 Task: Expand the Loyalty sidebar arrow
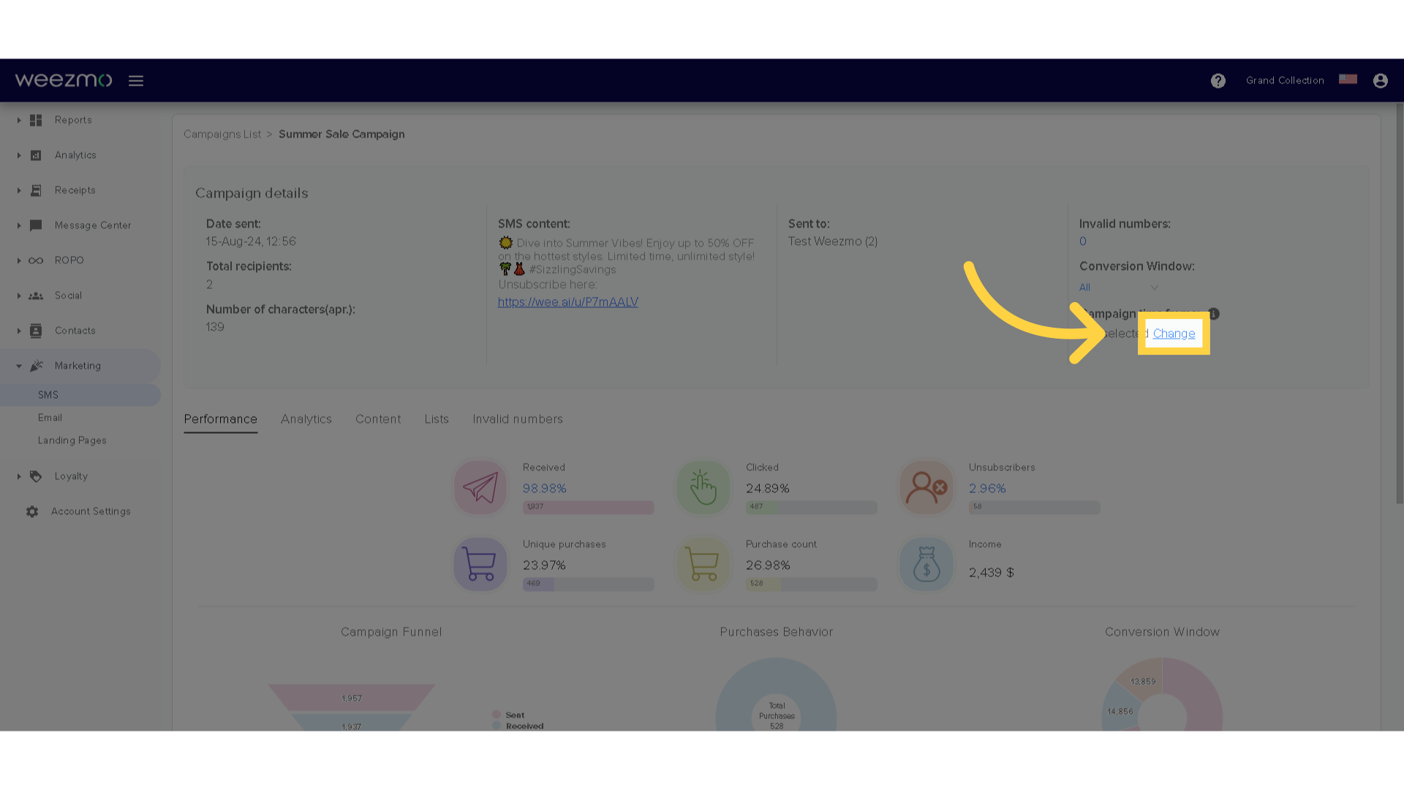pyautogui.click(x=19, y=476)
